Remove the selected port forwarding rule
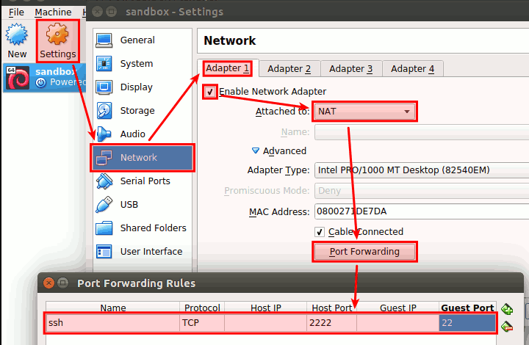This screenshot has width=529, height=345. [x=507, y=326]
